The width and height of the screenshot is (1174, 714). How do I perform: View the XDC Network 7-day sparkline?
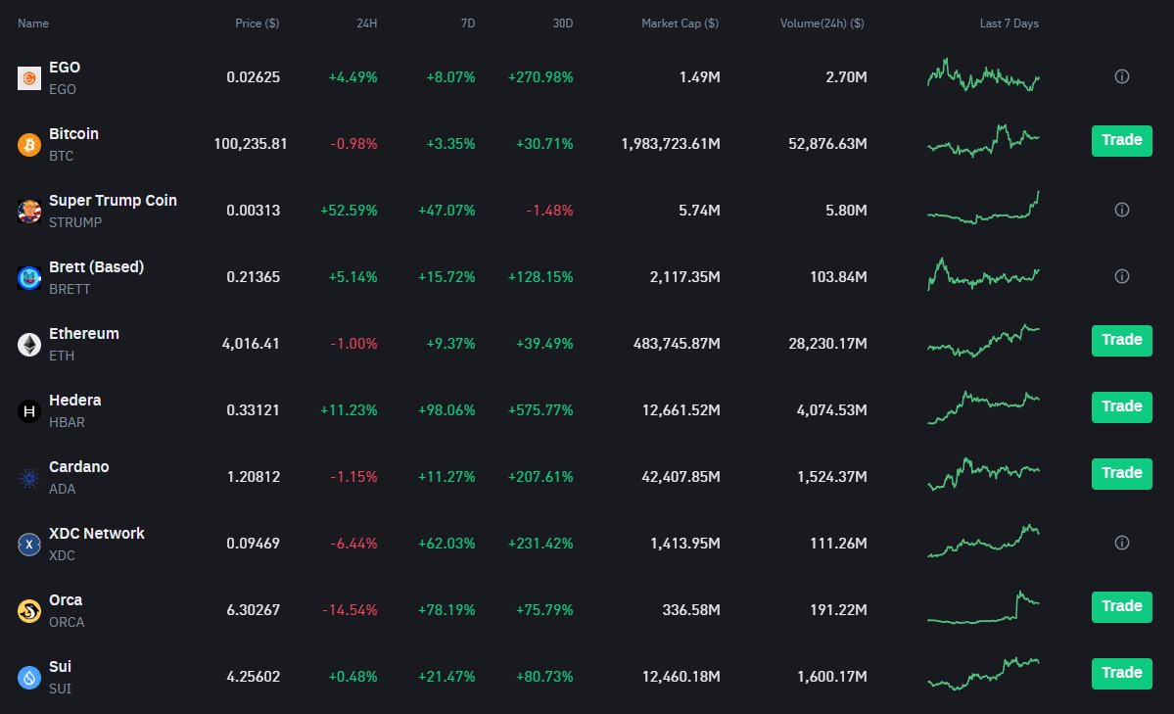pos(983,541)
